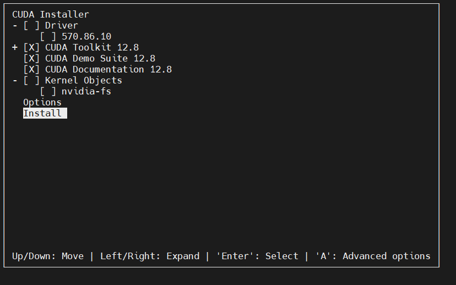Click the Left/Right: Expand hint
The width and height of the screenshot is (456, 285).
point(150,256)
